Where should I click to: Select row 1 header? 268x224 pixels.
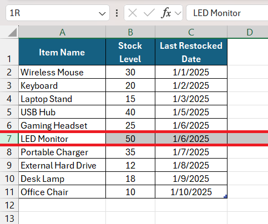(x=9, y=52)
